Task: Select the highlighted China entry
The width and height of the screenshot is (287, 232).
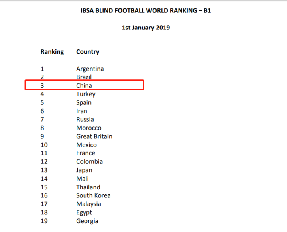Action: pyautogui.click(x=84, y=85)
